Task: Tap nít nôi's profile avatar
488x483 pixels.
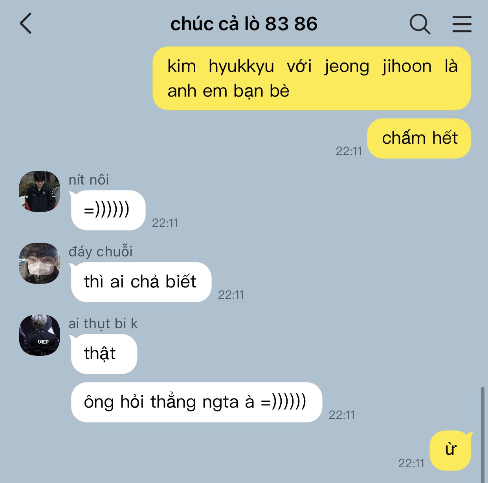Action: (x=39, y=192)
